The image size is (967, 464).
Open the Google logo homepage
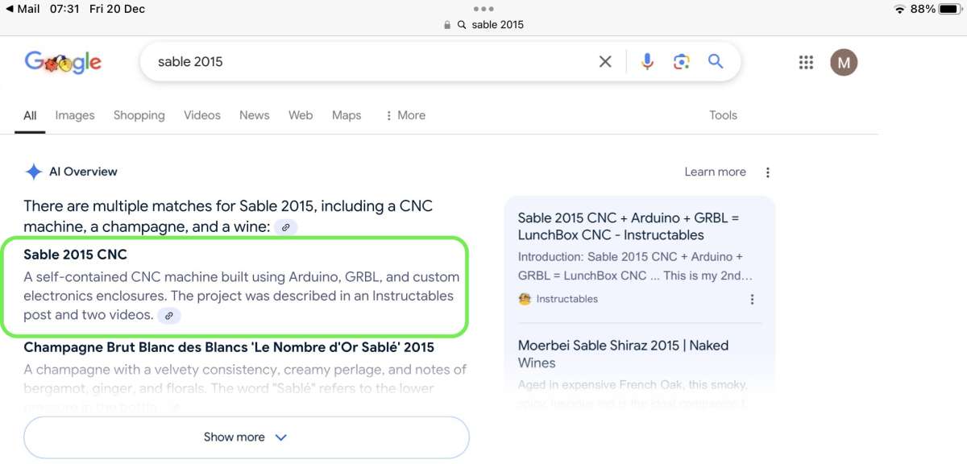63,62
